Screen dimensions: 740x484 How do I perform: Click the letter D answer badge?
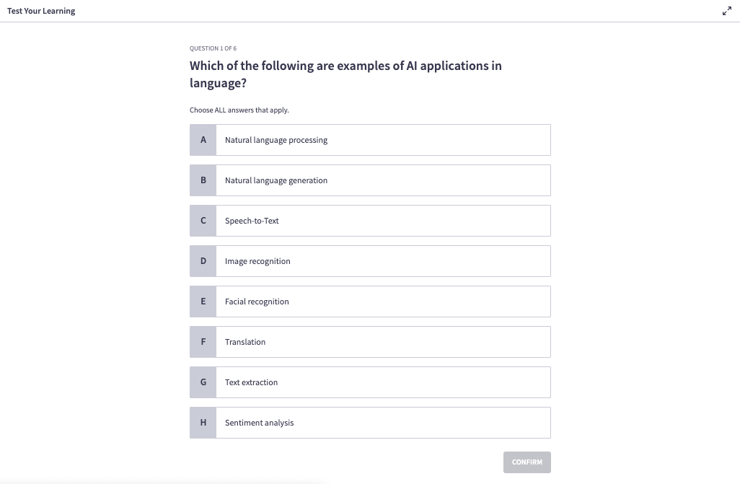203,261
